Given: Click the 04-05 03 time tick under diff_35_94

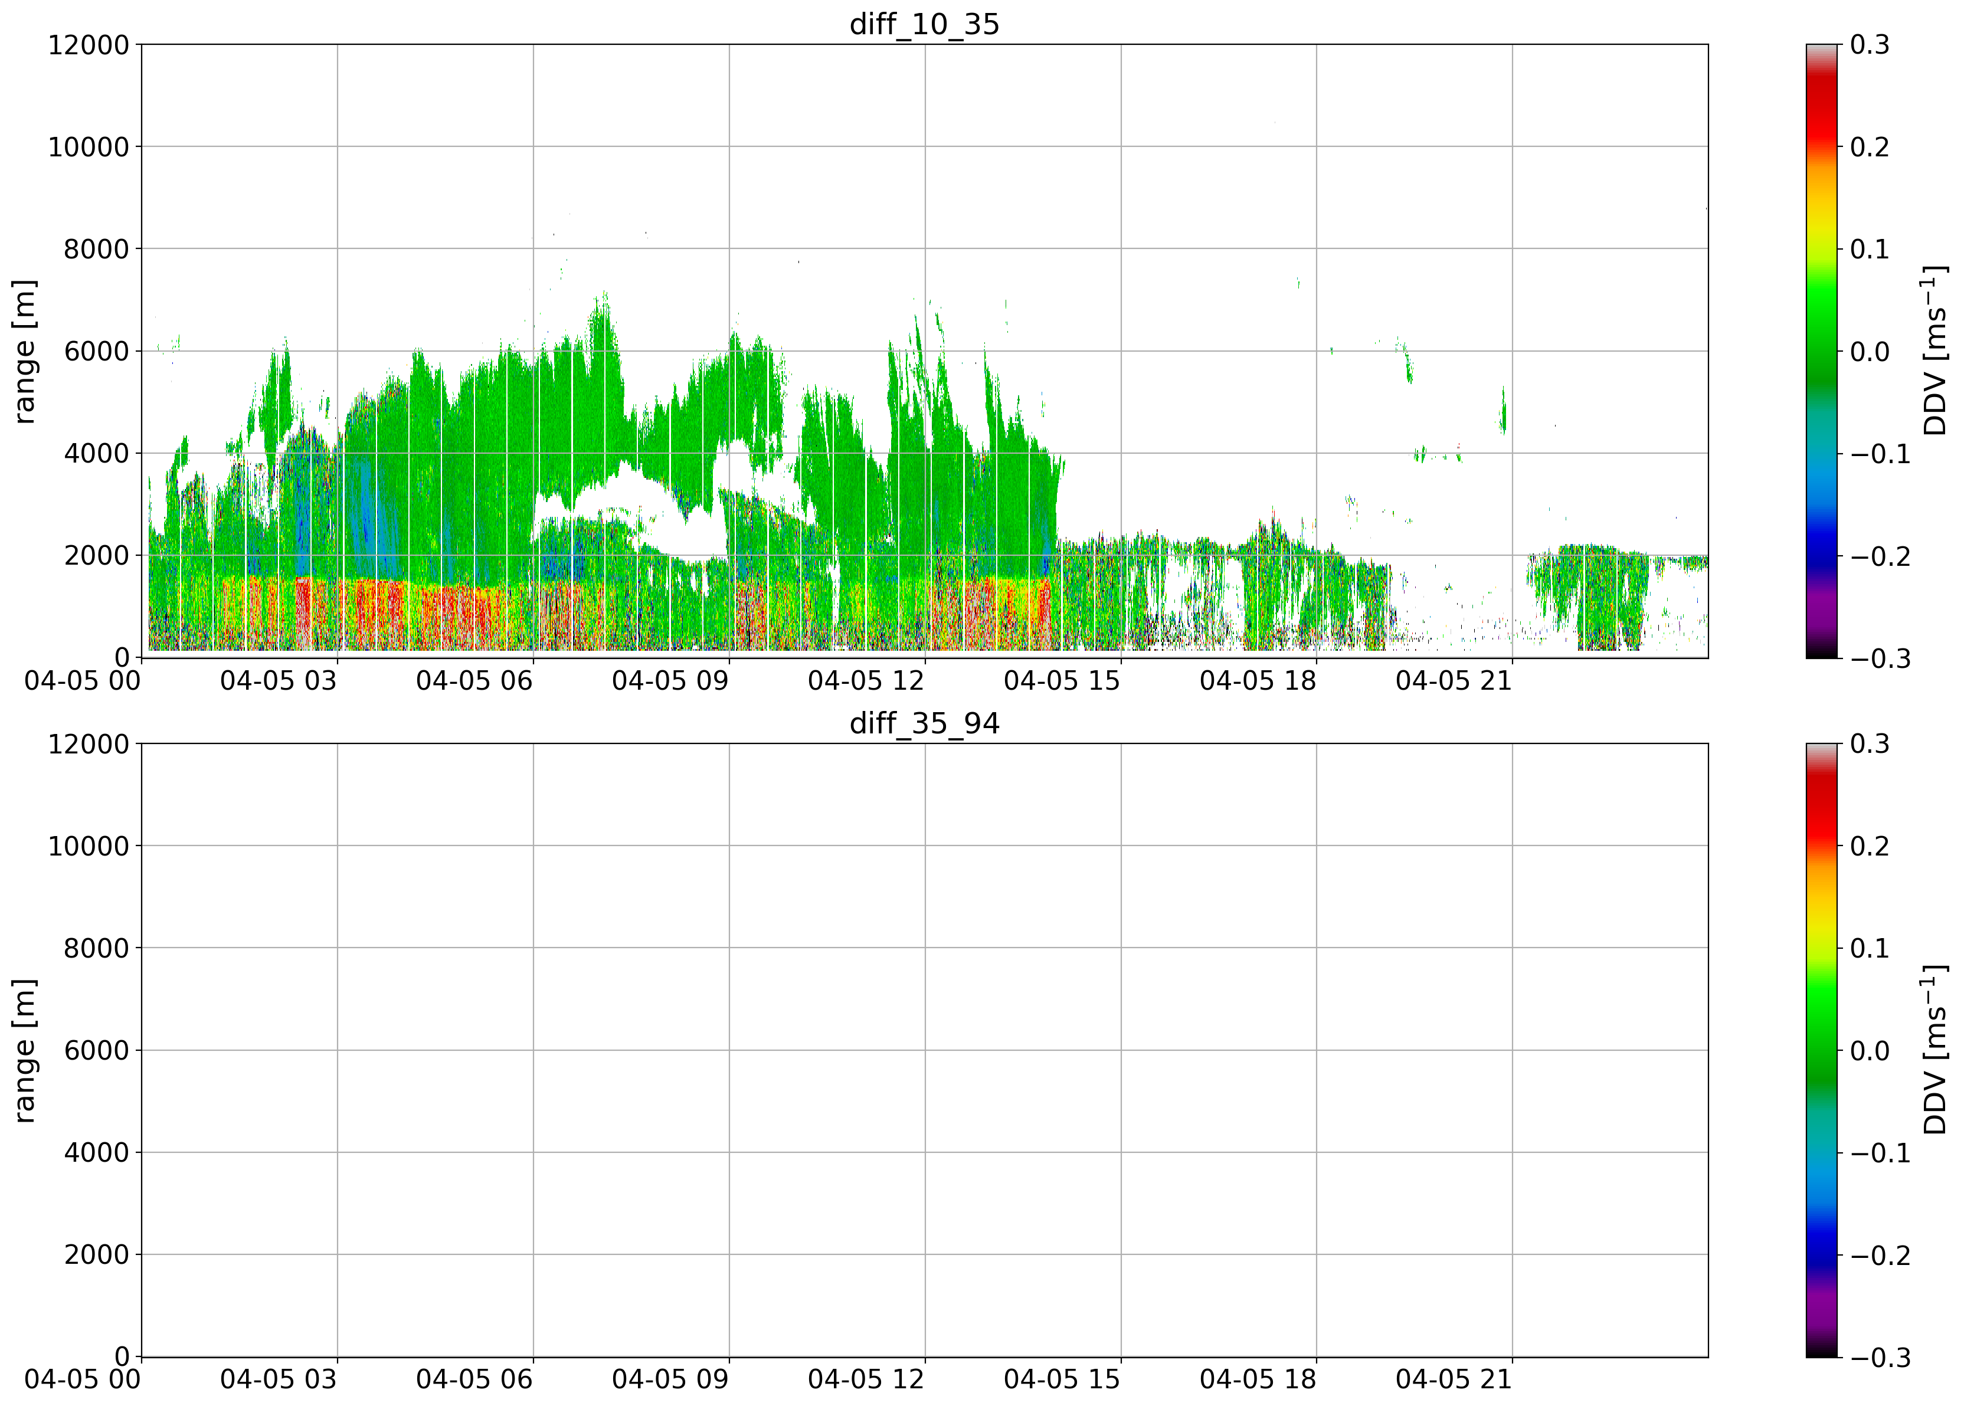Looking at the screenshot, I should point(278,1379).
